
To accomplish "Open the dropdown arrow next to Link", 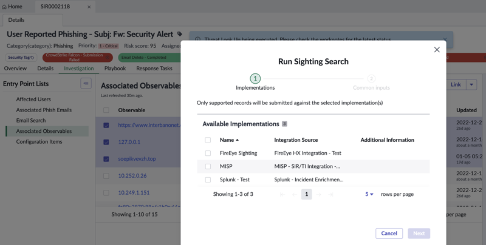I will tap(471, 84).
